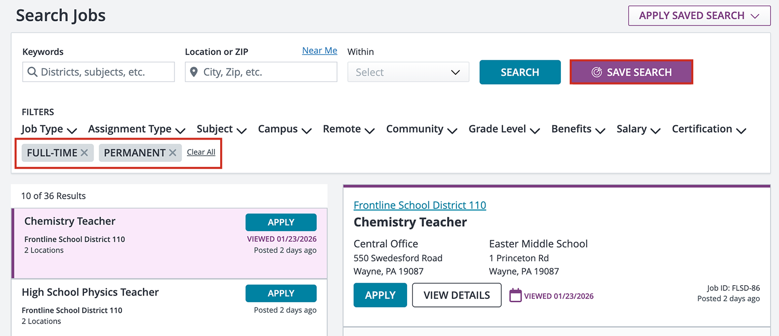Click the target icon on Save Search
The image size is (779, 336).
(597, 72)
